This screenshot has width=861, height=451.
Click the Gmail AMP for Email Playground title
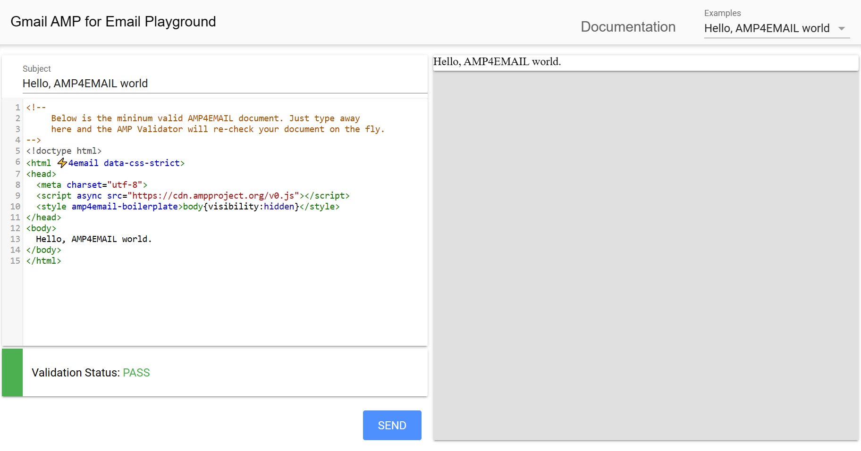pos(113,22)
